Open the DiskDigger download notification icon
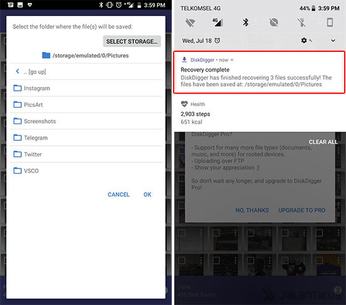Viewport: 346px width, 305px height. (184, 59)
